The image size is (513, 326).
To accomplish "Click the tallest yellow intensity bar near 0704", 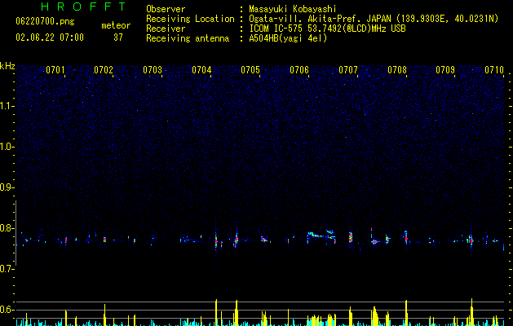I will (216, 312).
